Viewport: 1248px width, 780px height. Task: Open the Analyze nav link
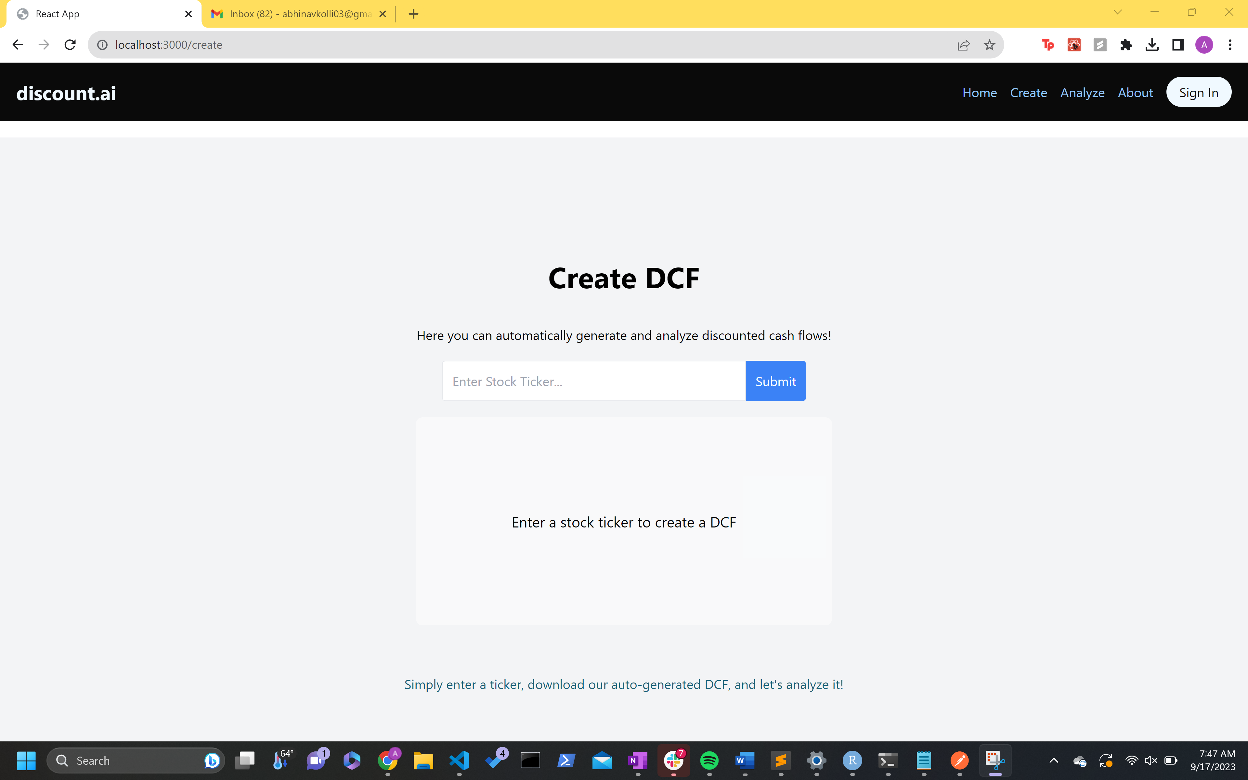[1082, 92]
